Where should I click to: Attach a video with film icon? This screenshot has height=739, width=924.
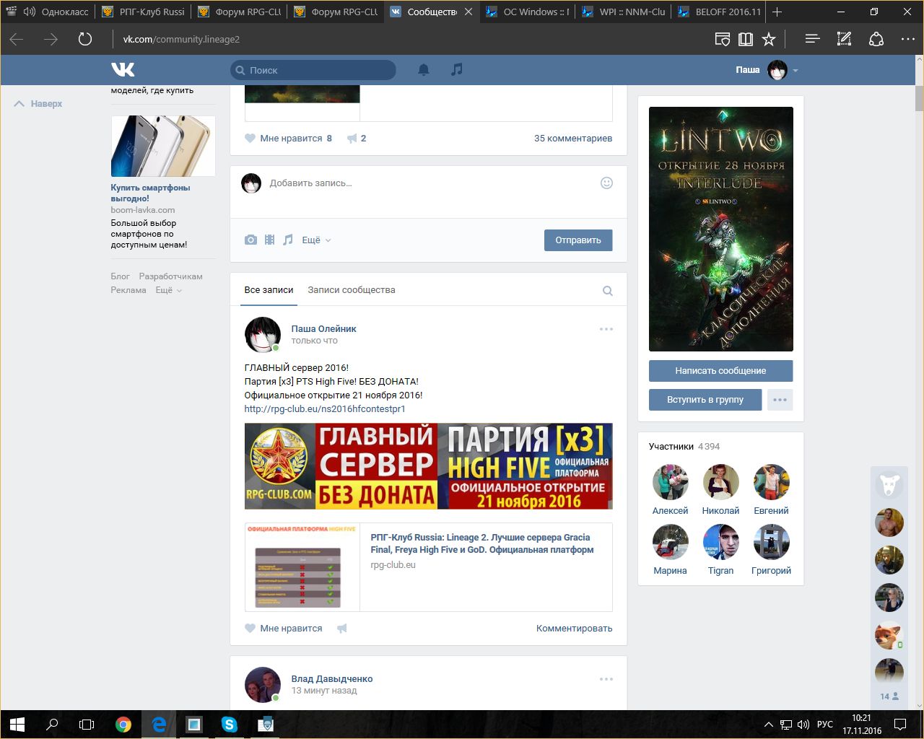tap(269, 240)
